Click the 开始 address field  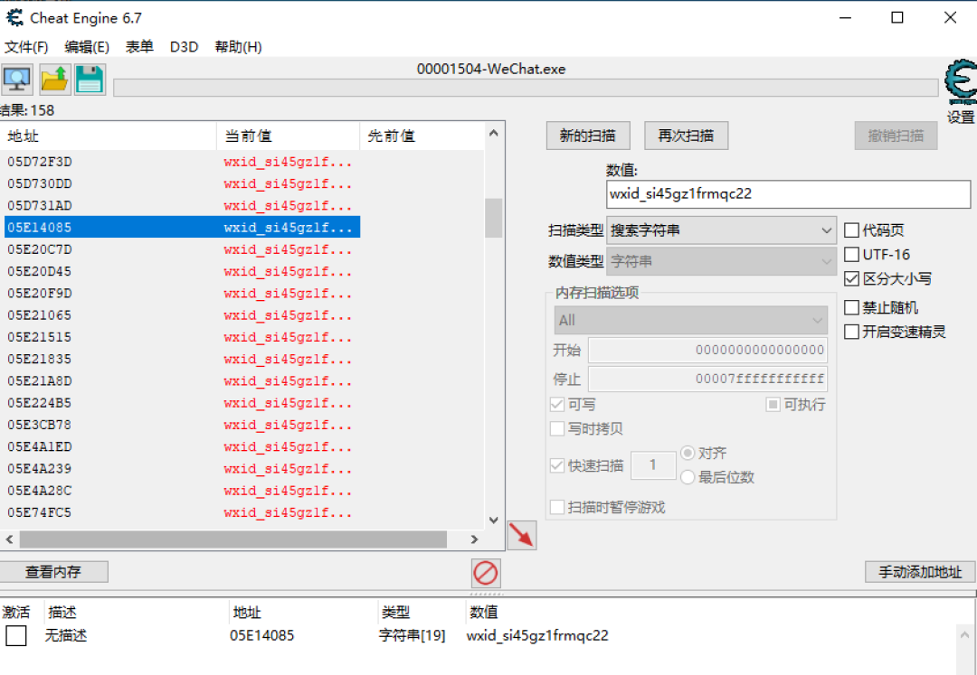click(707, 350)
